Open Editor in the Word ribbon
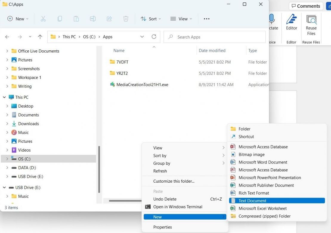 [292, 22]
